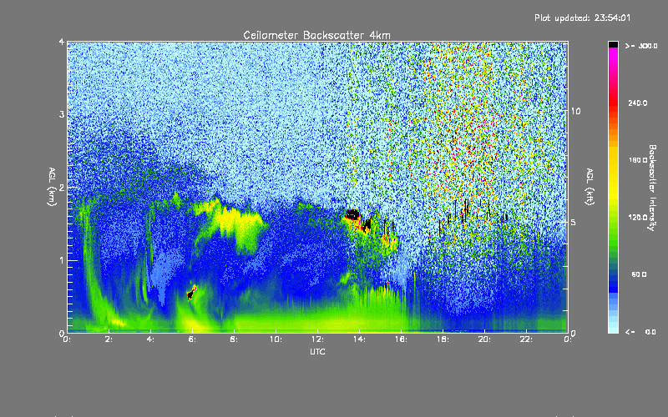The width and height of the screenshot is (668, 417).
Task: Click the yellow band of the colorbar
Action: (613, 174)
